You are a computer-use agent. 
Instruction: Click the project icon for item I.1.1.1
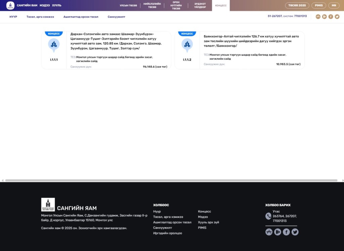click(x=54, y=45)
